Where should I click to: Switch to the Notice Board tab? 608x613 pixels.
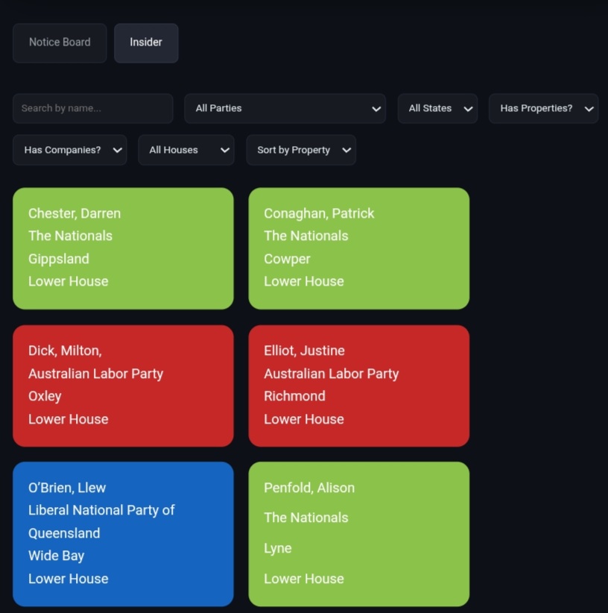60,43
